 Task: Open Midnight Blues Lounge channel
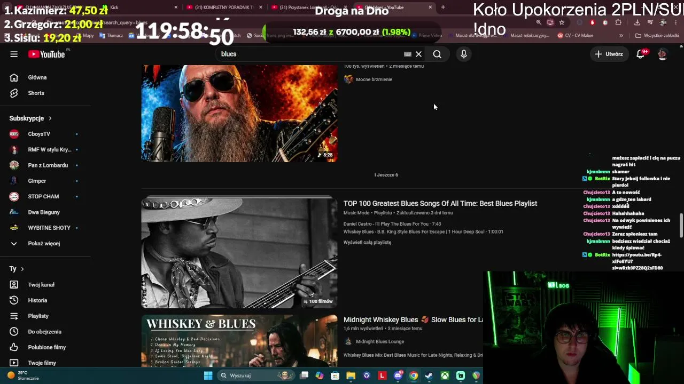point(380,342)
